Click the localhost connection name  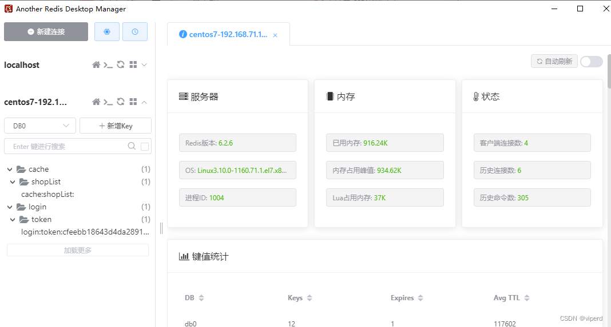(22, 65)
